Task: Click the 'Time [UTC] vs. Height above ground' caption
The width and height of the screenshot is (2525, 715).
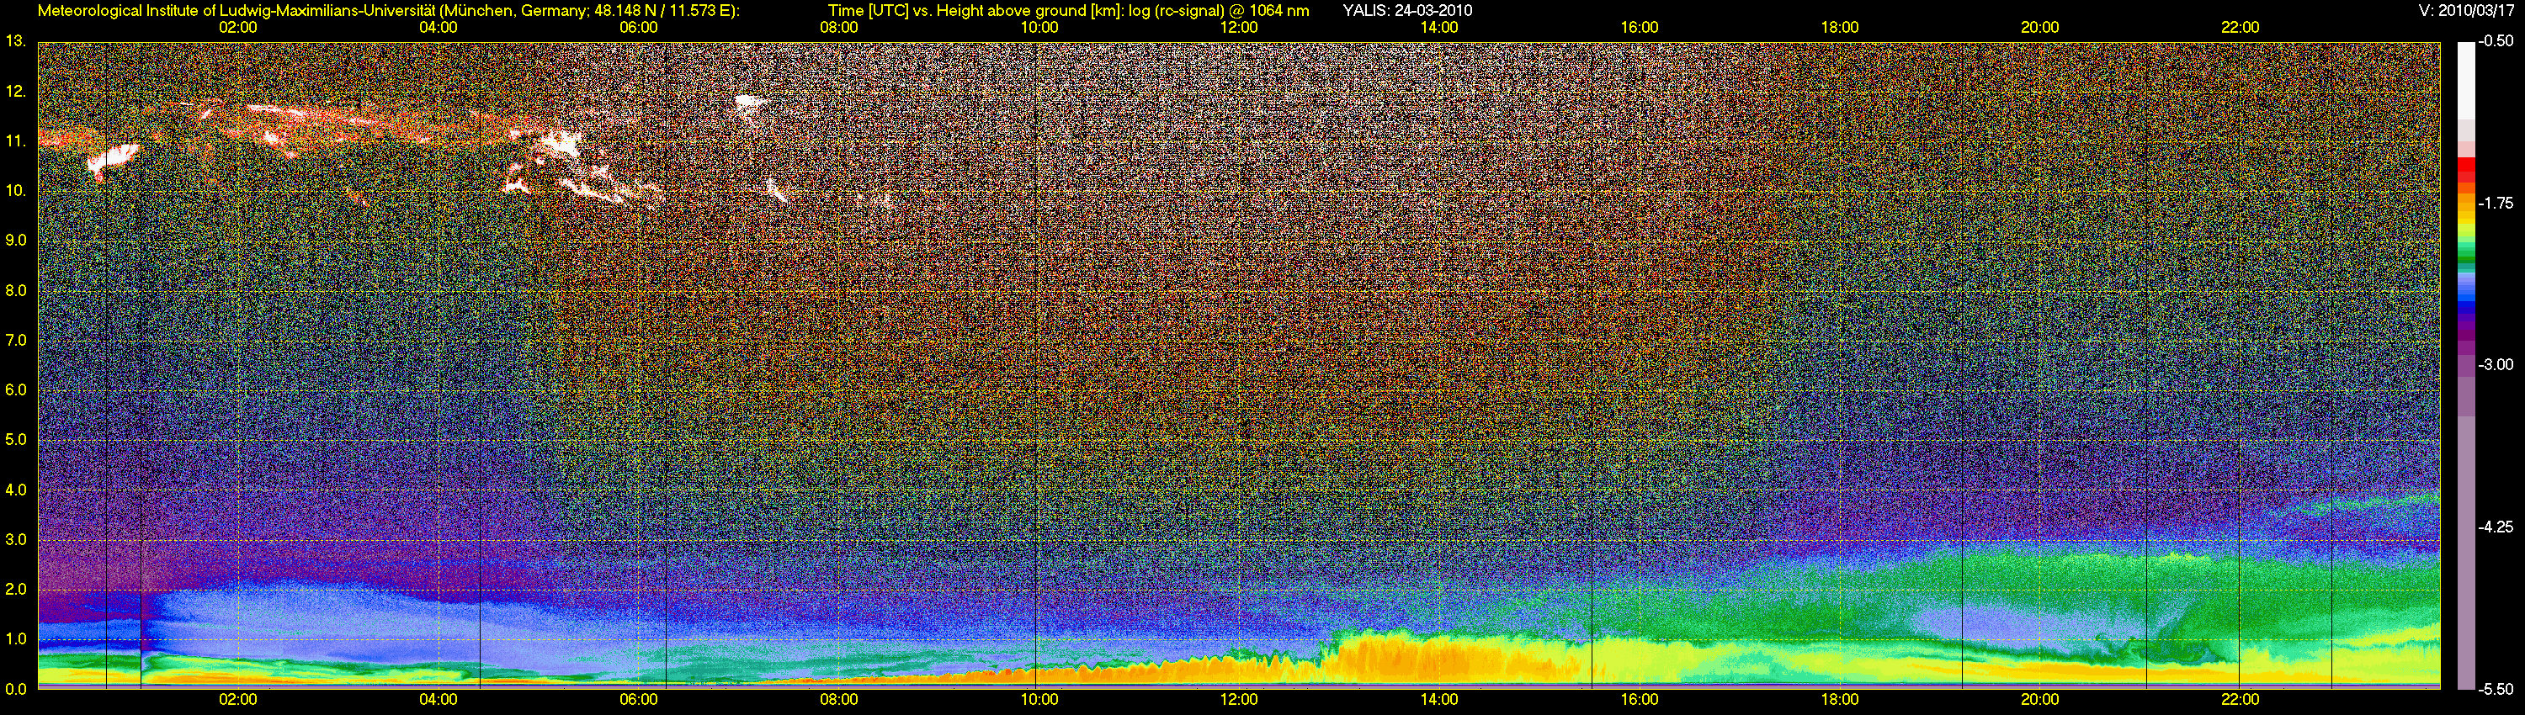Action: [1068, 11]
